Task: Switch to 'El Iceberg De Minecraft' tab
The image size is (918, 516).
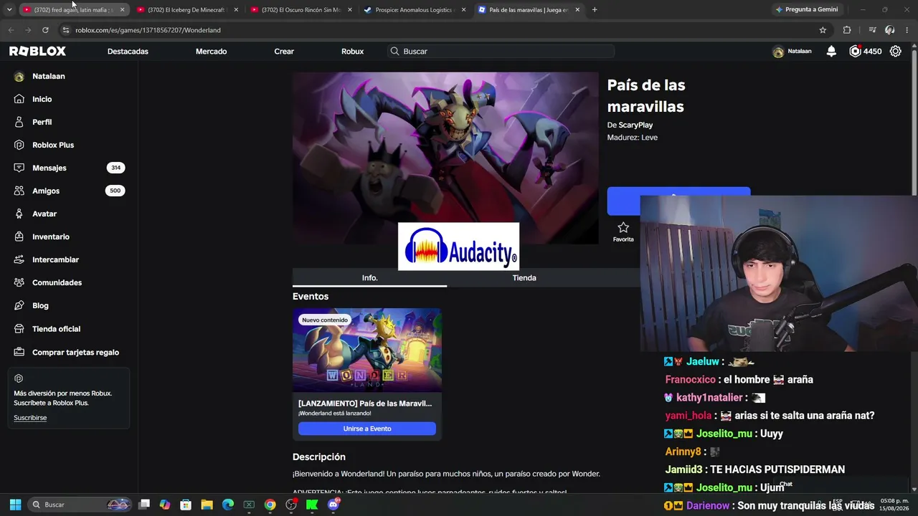Action: (x=187, y=10)
